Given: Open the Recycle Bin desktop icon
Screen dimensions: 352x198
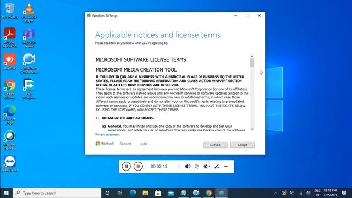Looking at the screenshot, I should click(x=10, y=10).
